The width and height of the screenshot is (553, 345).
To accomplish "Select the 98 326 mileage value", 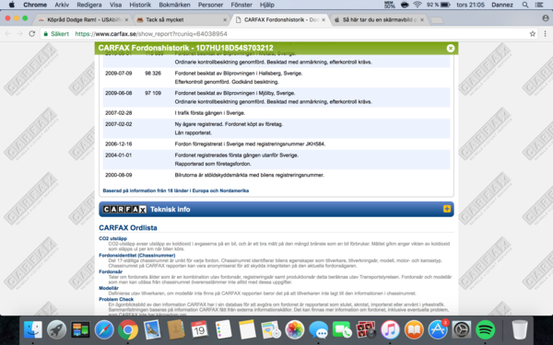I will coord(153,74).
